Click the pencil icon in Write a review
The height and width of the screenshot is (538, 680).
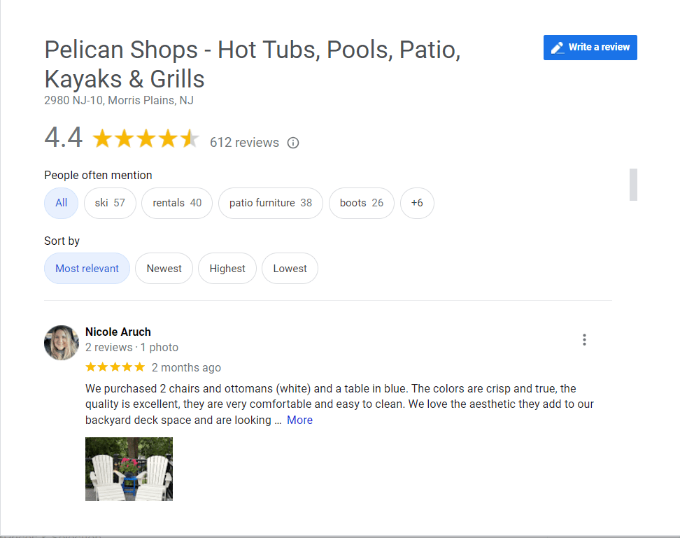click(558, 48)
